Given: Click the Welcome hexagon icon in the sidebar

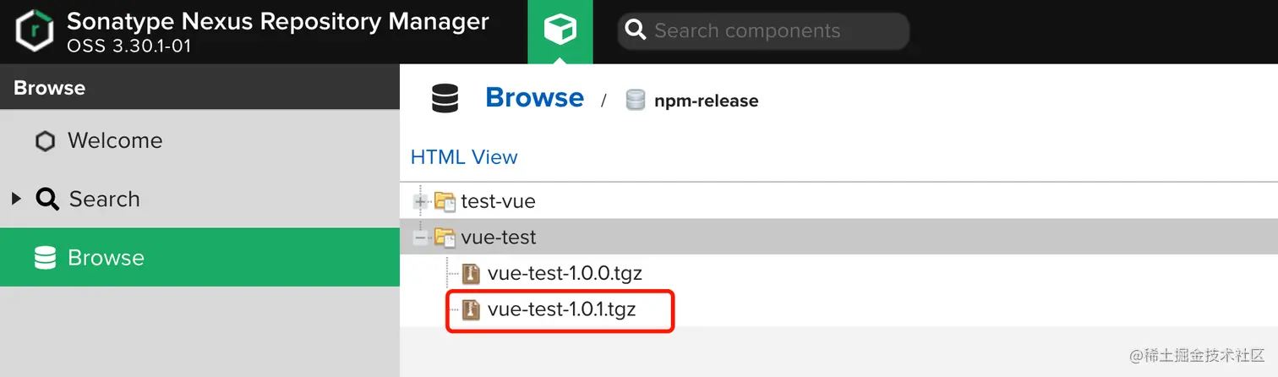Looking at the screenshot, I should click(45, 140).
